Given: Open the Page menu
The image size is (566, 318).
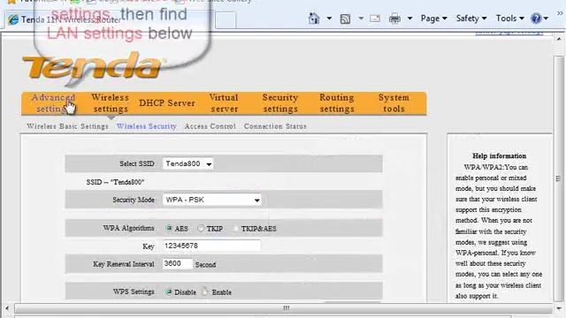Looking at the screenshot, I should point(433,18).
